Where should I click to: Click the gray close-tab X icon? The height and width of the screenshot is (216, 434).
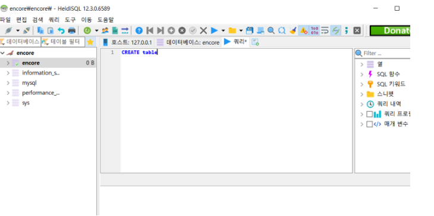point(357,30)
